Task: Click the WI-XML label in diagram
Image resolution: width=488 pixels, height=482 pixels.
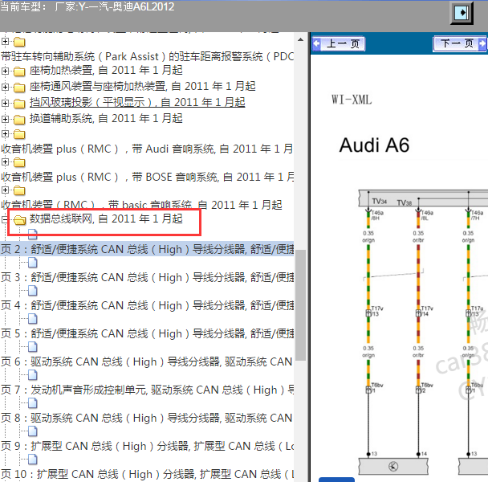Action: [x=352, y=100]
